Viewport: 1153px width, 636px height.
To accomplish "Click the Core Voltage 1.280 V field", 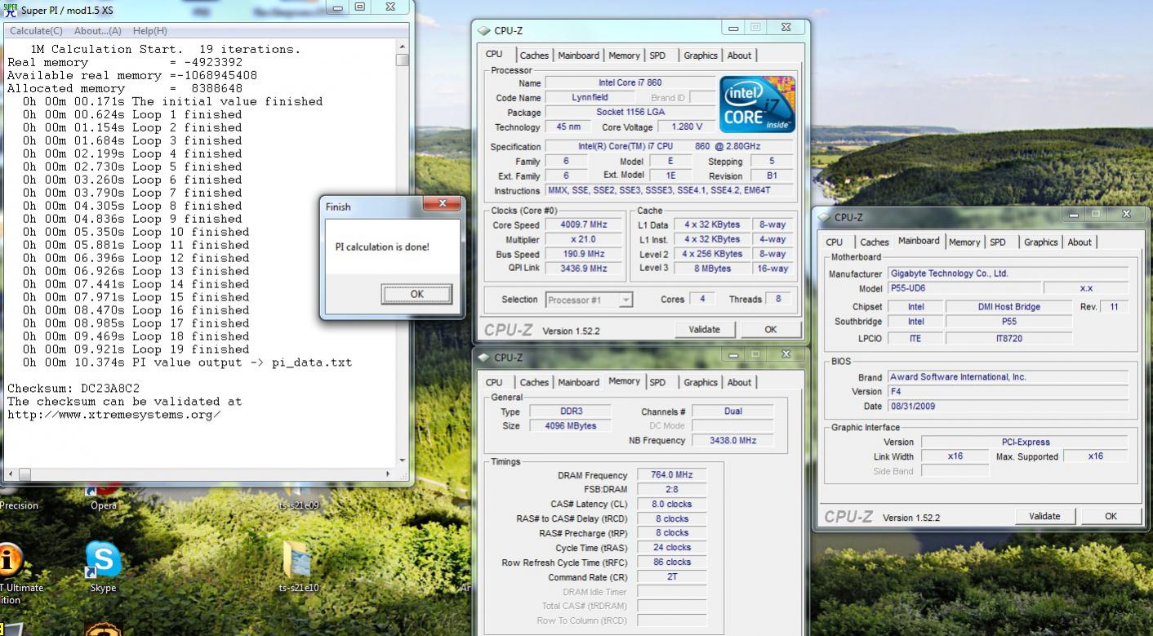I will 688,127.
